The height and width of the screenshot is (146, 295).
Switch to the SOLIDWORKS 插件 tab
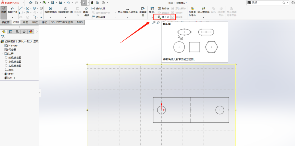[x=62, y=22]
